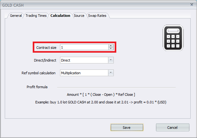
Task: Select the Calculation tab
Action: (60, 16)
